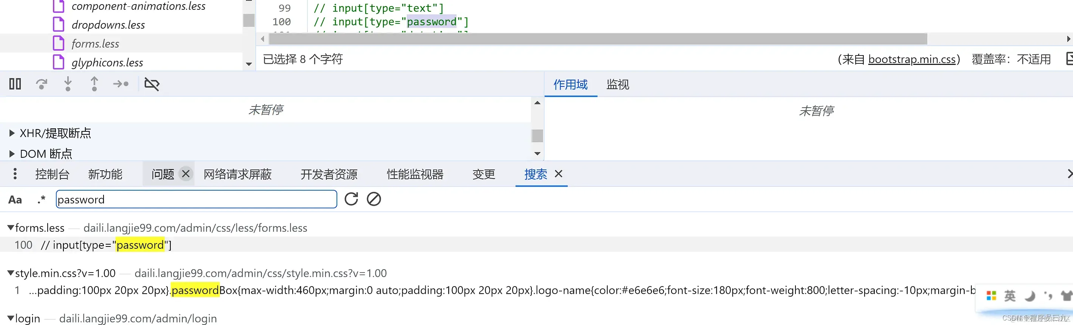Screen dimensions: 1073x325
Task: Clear the search results
Action: pyautogui.click(x=374, y=199)
